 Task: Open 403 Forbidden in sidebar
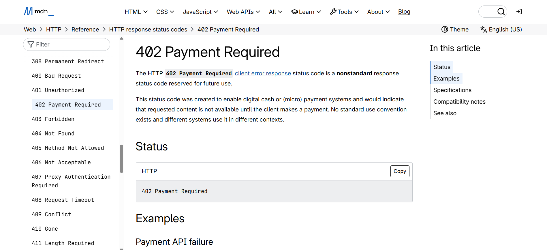tap(53, 119)
